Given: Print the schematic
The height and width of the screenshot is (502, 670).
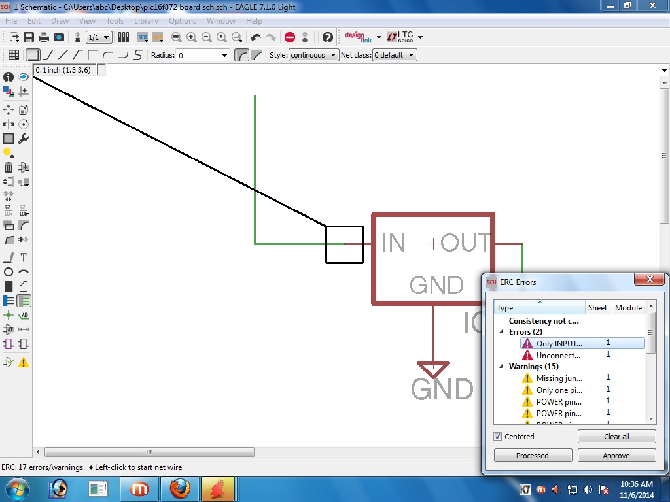Looking at the screenshot, I should [x=44, y=37].
